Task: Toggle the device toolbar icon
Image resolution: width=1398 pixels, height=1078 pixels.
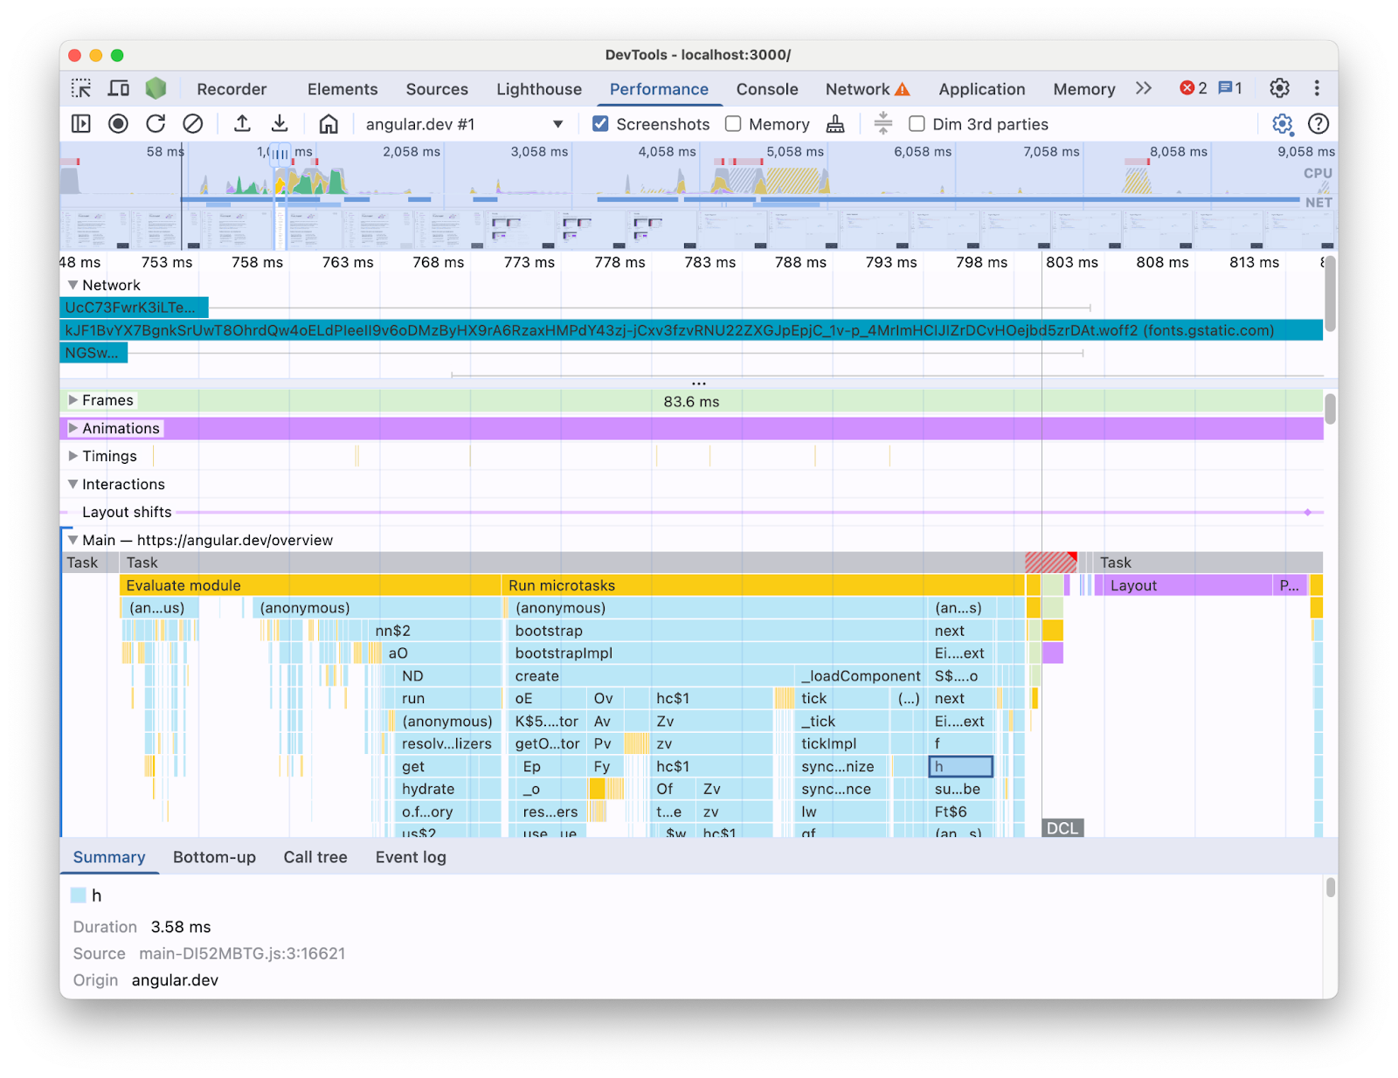Action: tap(118, 88)
